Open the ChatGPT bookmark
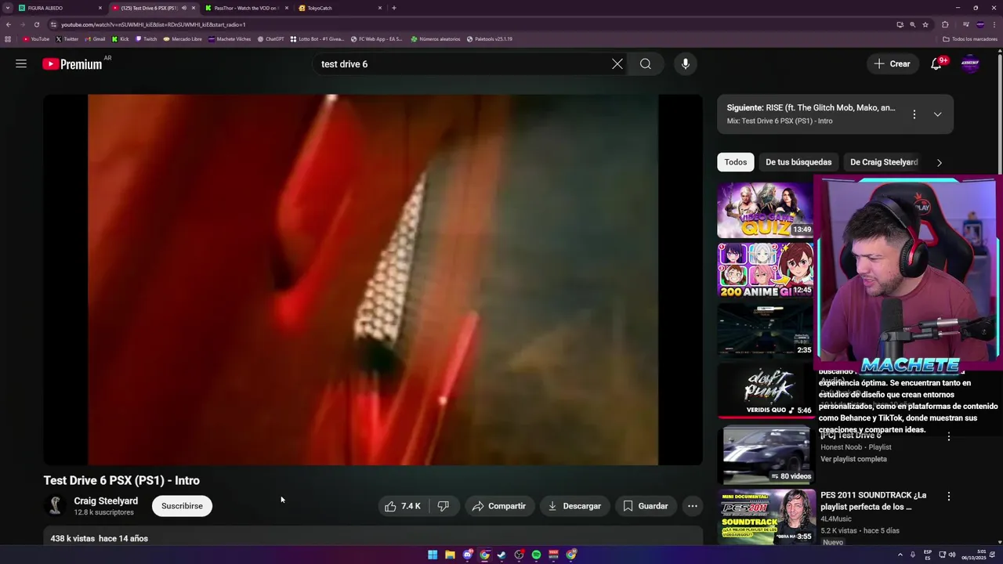This screenshot has width=1003, height=564. pos(271,38)
